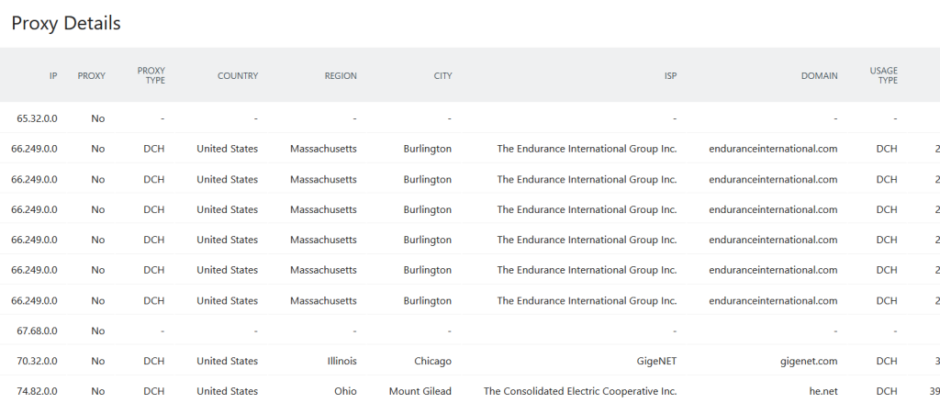The height and width of the screenshot is (403, 940).
Task: Select IP address 74.82.0.0
Action: [37, 391]
